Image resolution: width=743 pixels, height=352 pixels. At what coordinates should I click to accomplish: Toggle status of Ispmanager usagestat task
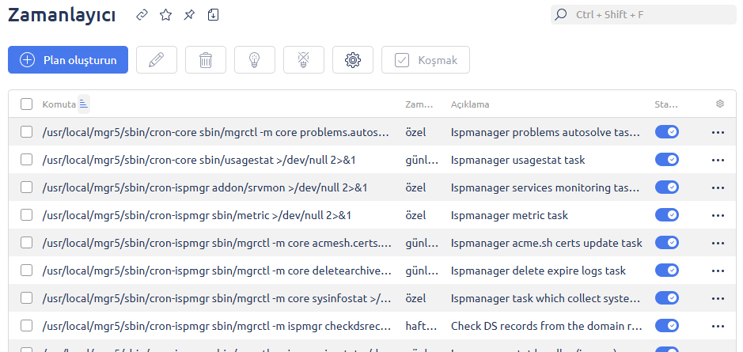667,160
